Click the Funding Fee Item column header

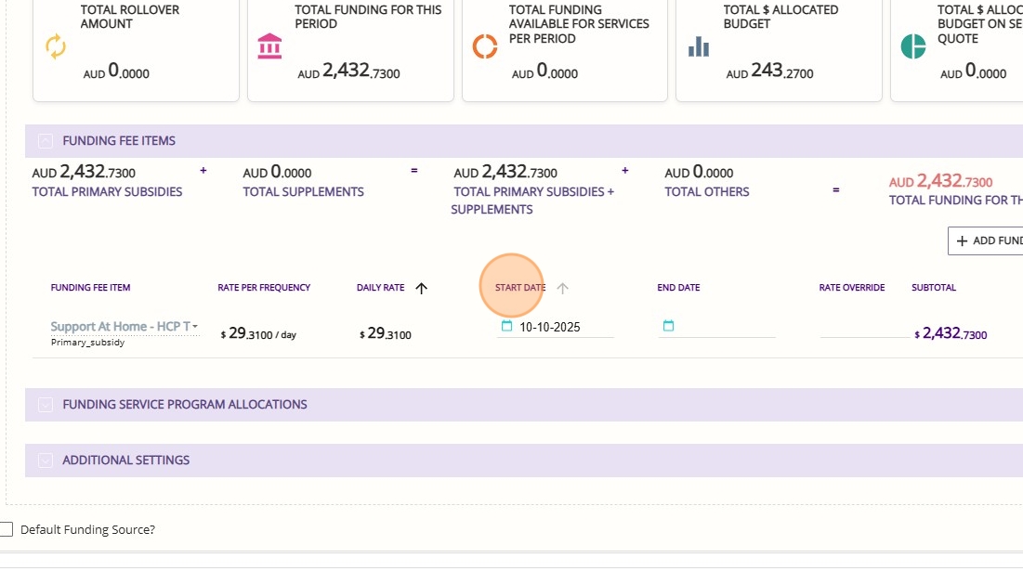click(x=90, y=288)
